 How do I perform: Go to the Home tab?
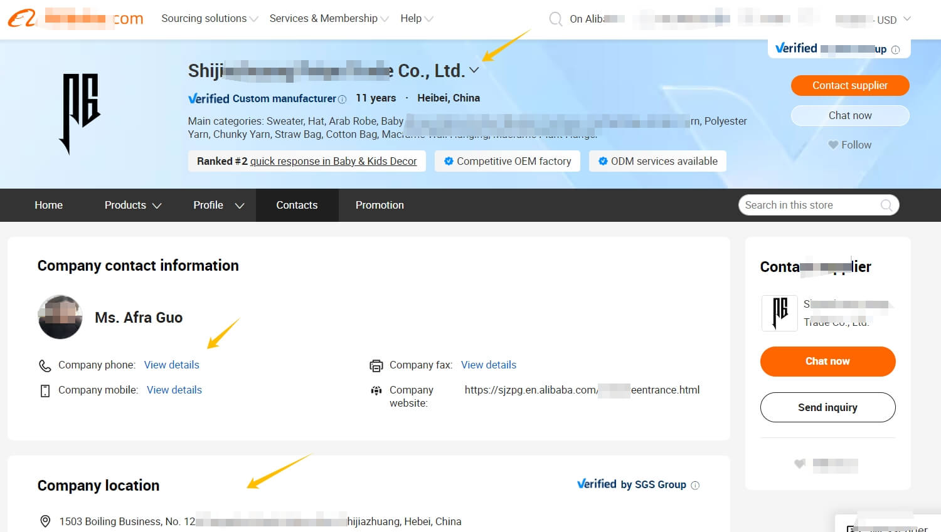(x=48, y=205)
